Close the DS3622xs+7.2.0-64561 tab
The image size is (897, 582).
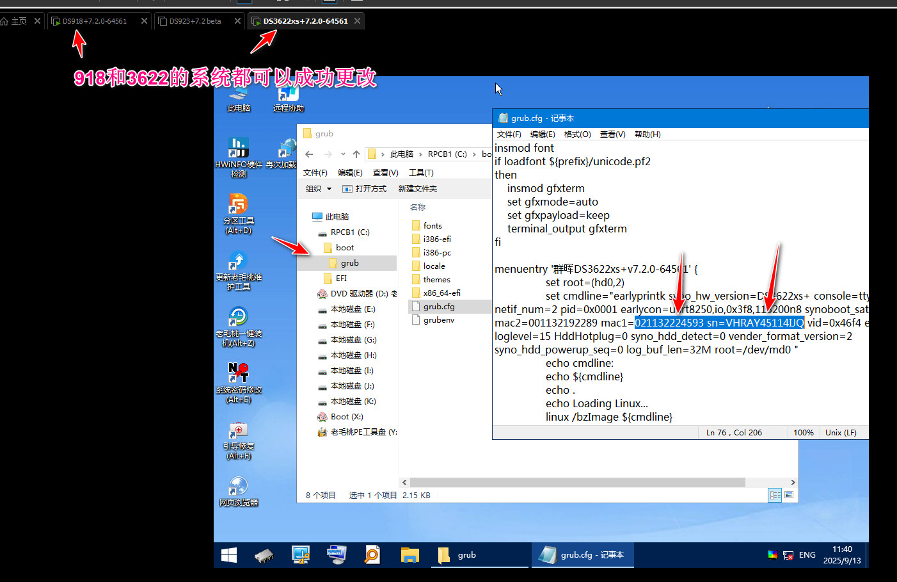pos(358,21)
